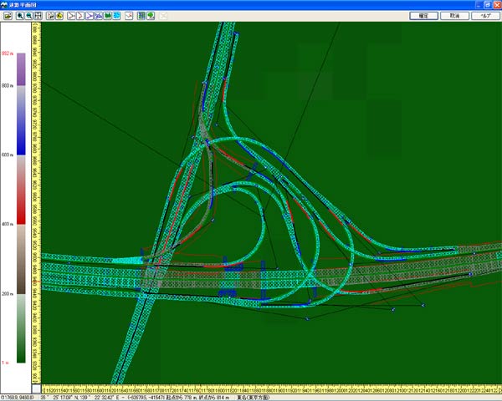Click the fit-to-view arrows icon
Viewport: 502px width, 401px height.
pos(38,16)
